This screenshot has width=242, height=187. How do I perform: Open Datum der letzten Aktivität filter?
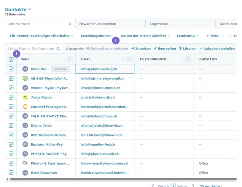pos(145,36)
